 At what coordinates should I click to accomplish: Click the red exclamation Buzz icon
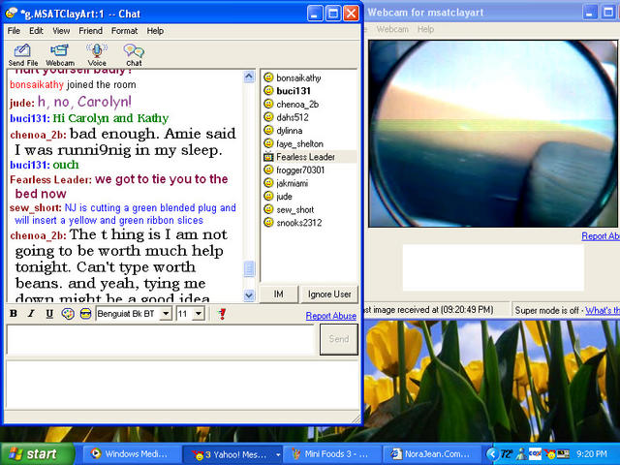222,314
